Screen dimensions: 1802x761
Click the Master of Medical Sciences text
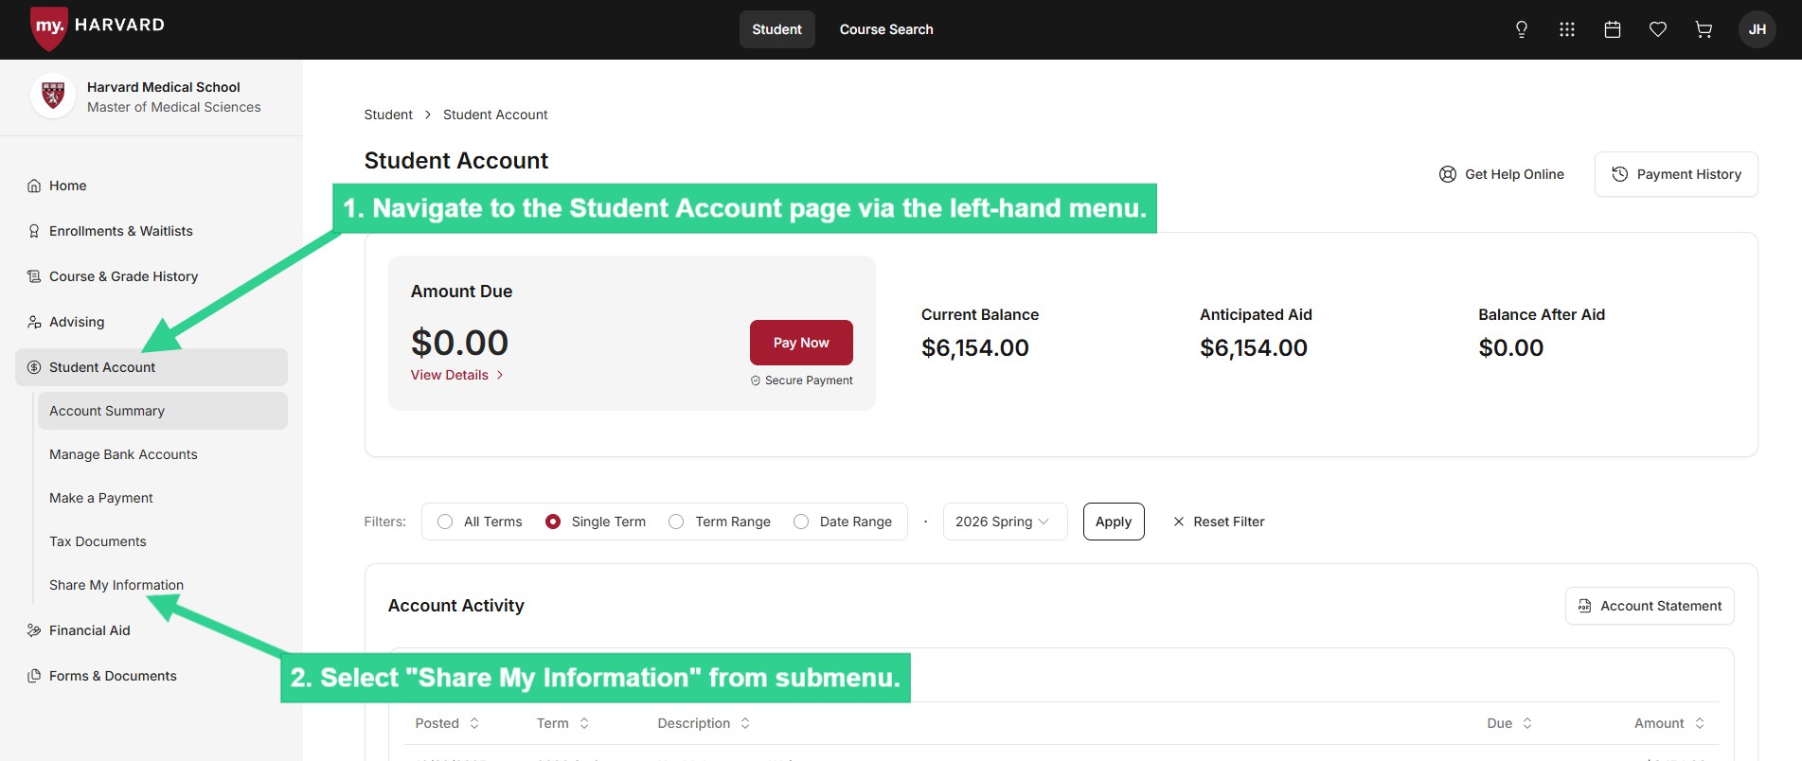[x=174, y=107]
